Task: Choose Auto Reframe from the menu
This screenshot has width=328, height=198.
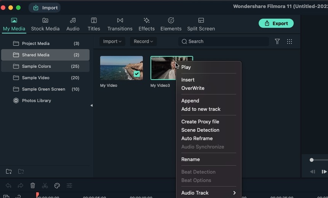Action: [197, 138]
